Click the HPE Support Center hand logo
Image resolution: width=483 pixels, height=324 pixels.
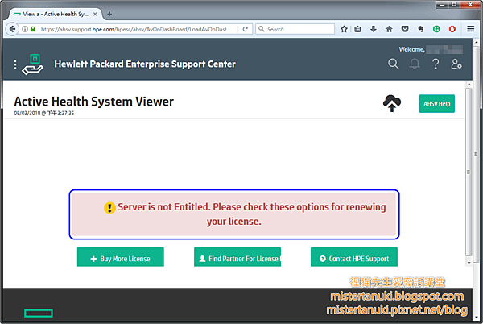click(x=32, y=64)
